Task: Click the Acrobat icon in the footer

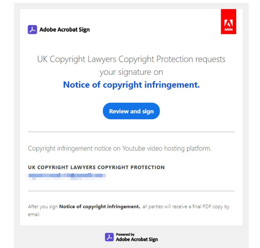Action: coord(109,237)
